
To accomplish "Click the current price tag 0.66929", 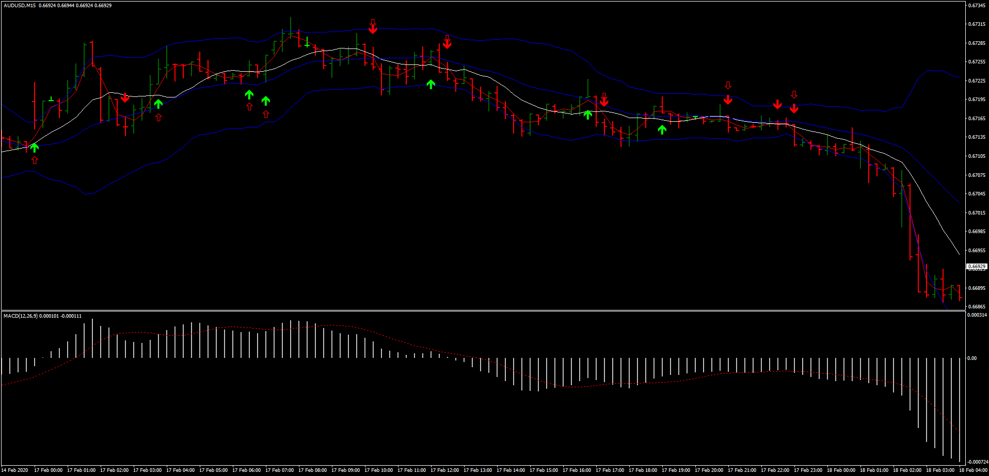I will 976,267.
